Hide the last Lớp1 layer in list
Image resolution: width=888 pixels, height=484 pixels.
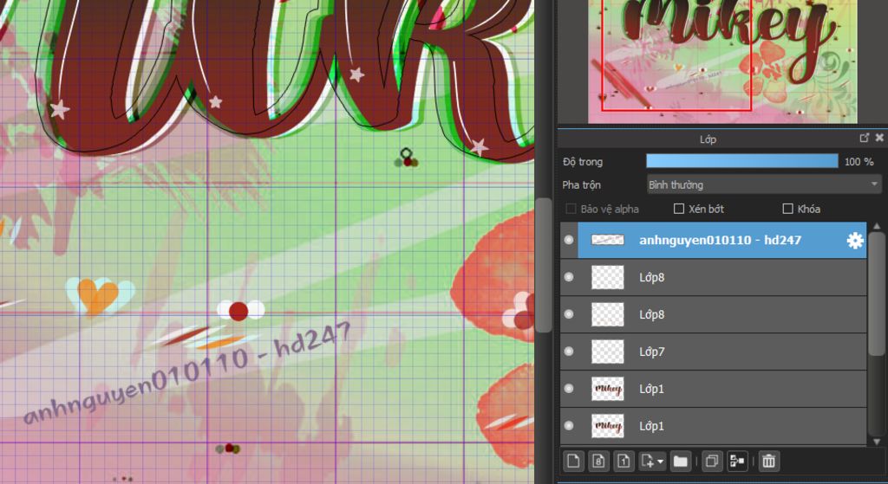tap(569, 426)
